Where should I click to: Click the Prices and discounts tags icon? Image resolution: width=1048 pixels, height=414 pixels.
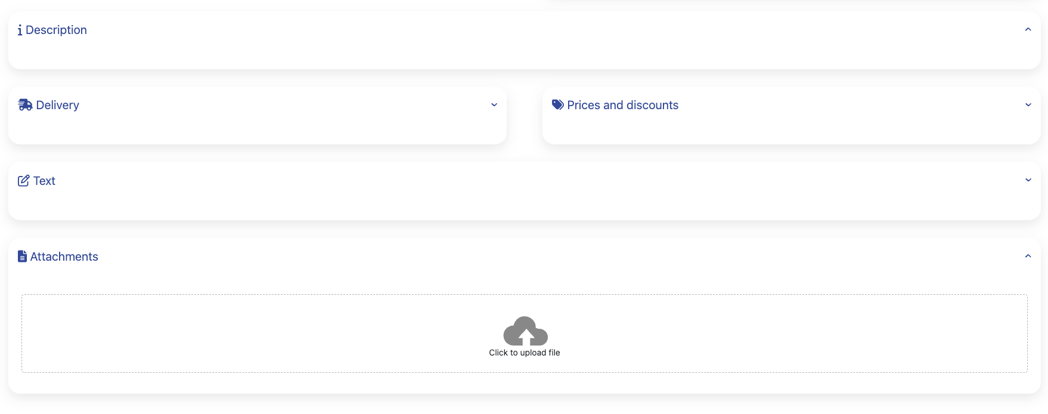[x=558, y=105]
